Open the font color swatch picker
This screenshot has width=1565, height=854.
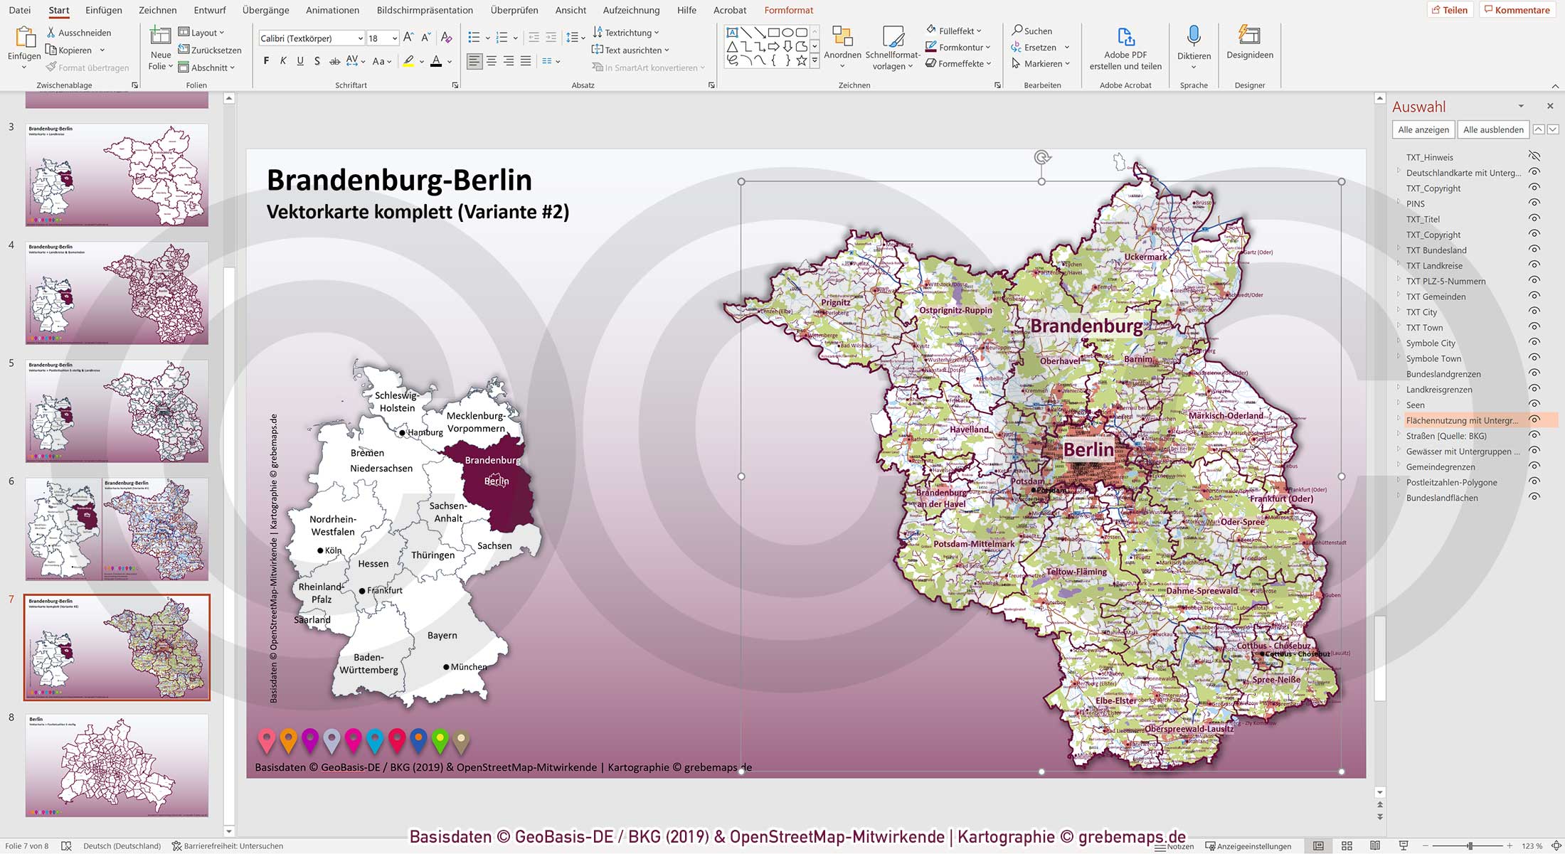(x=448, y=62)
